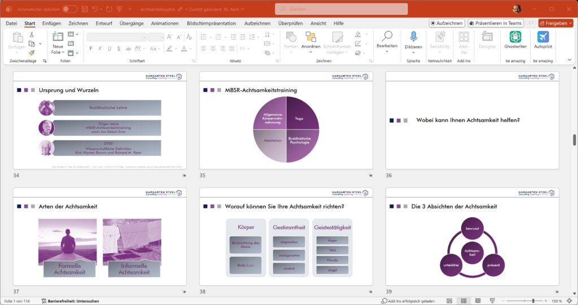The width and height of the screenshot is (578, 305).
Task: Click in the Suchen search field
Action: pyautogui.click(x=341, y=9)
